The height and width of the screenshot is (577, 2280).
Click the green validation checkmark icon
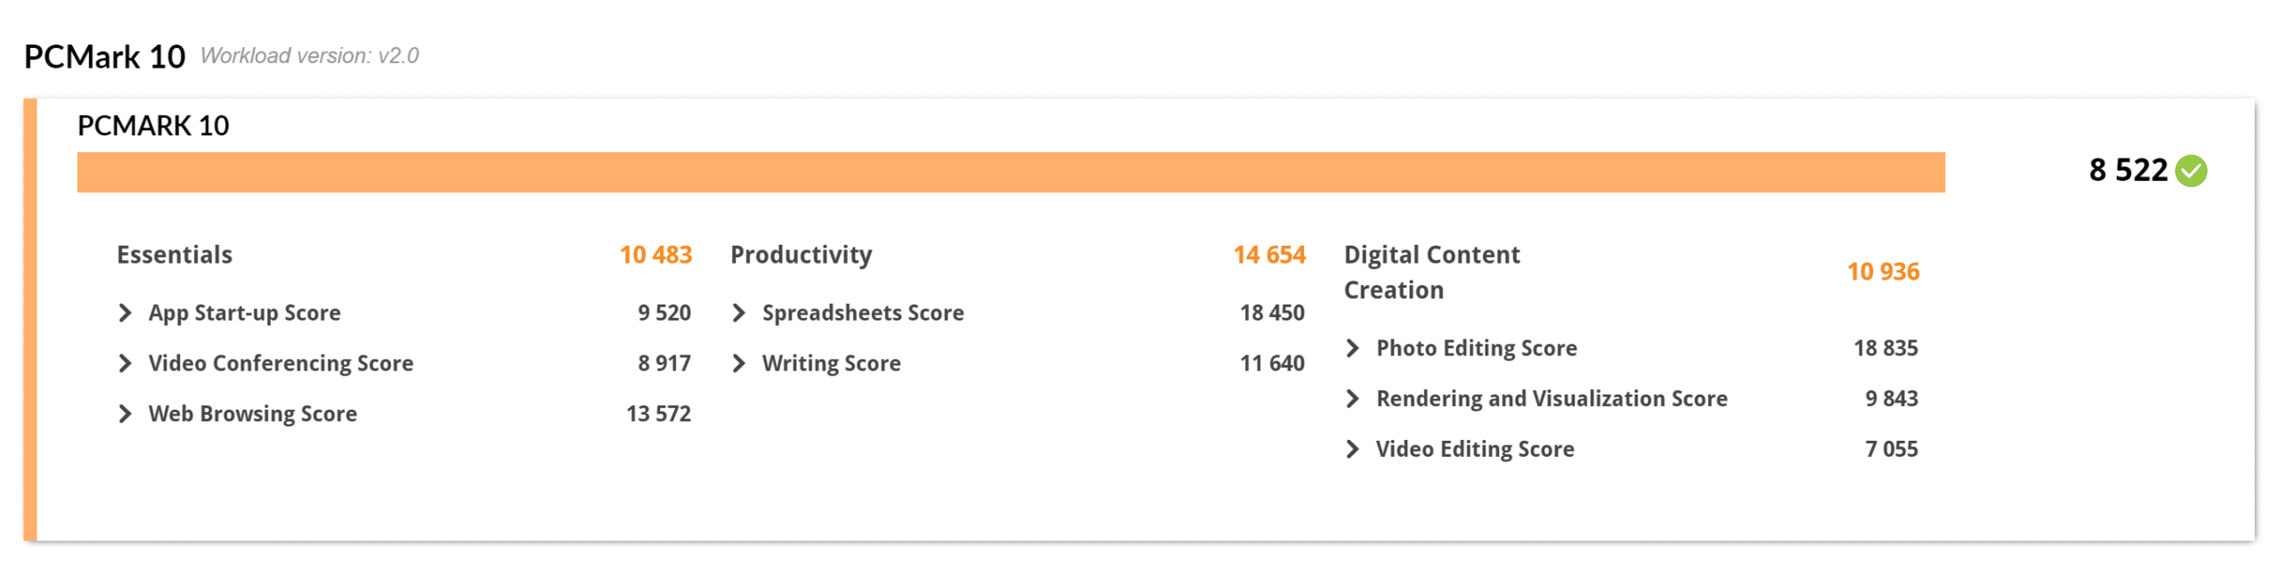click(x=2190, y=171)
